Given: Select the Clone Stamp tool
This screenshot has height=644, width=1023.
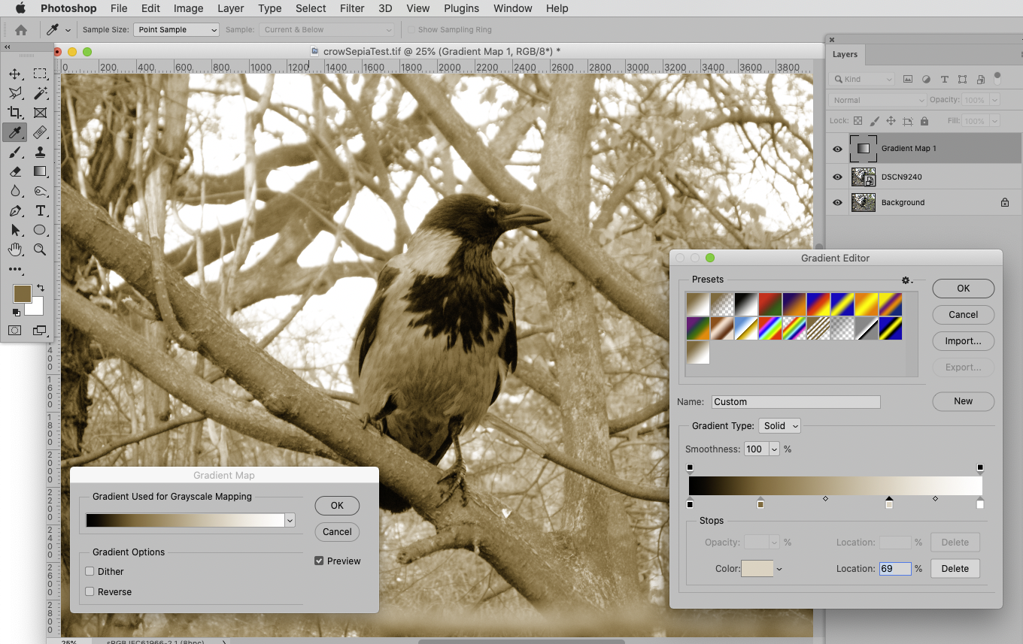Looking at the screenshot, I should click(x=40, y=152).
